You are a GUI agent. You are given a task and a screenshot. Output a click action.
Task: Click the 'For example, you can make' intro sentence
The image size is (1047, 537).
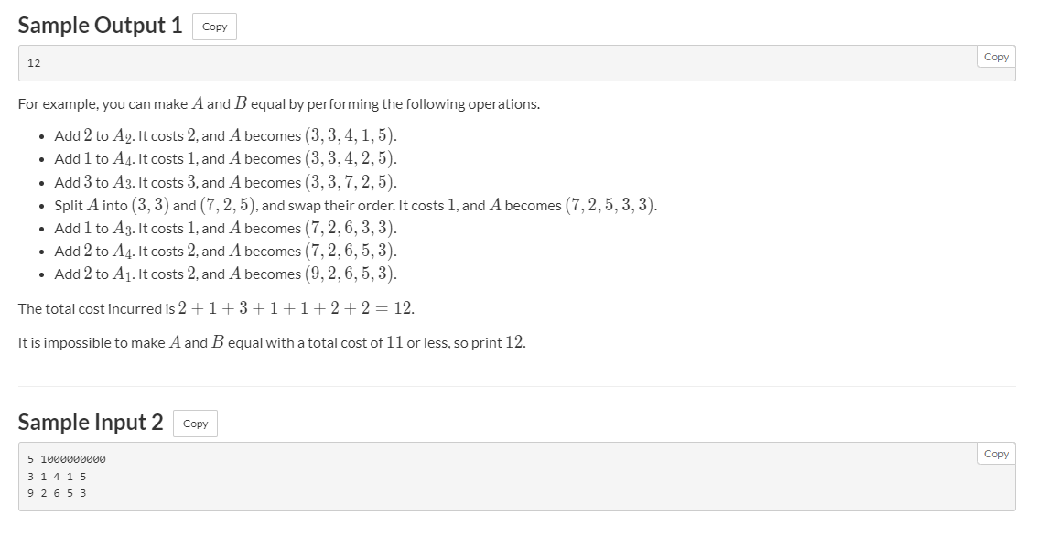coord(278,103)
